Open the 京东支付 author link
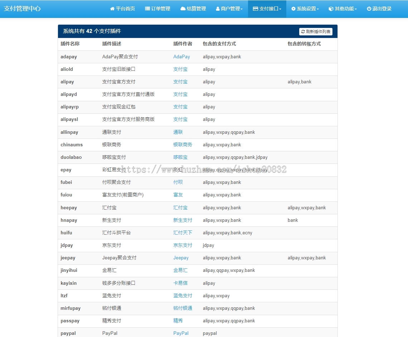The height and width of the screenshot is (337, 408). pos(183,245)
